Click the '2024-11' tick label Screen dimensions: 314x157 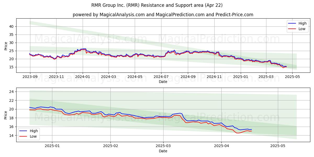tap(214, 76)
